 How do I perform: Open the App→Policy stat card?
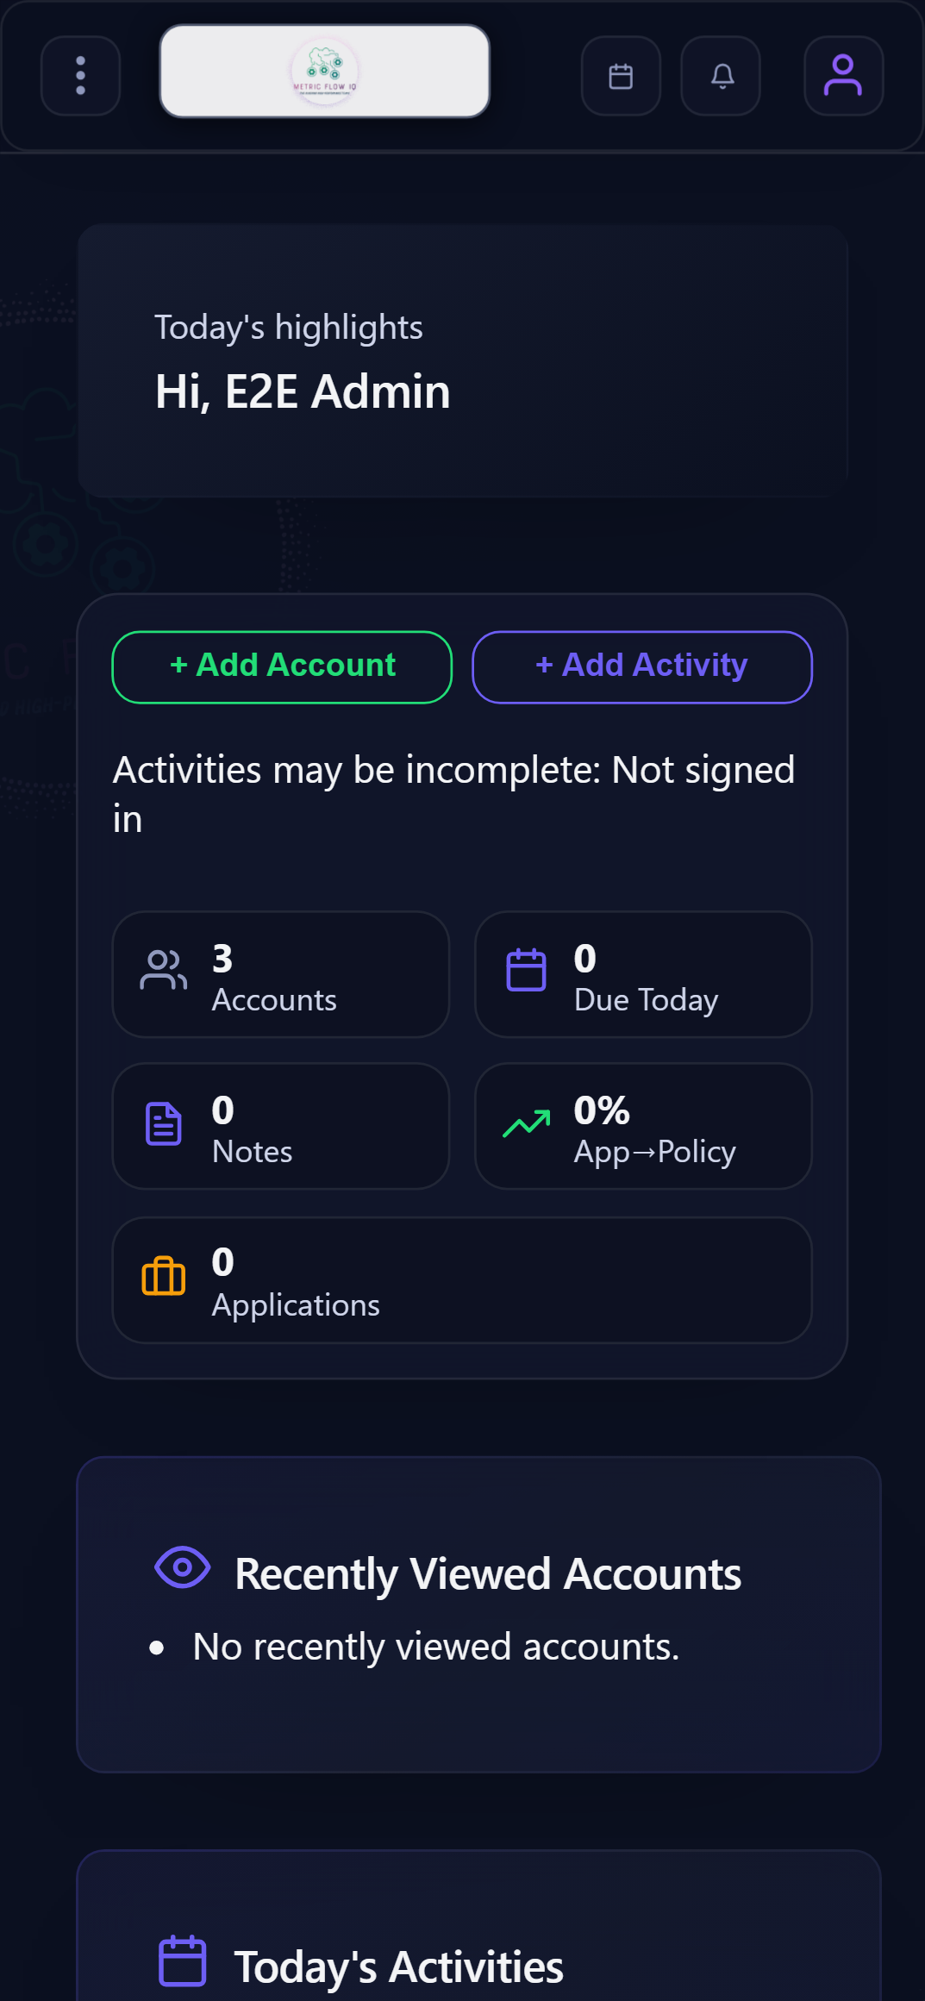[x=643, y=1126]
